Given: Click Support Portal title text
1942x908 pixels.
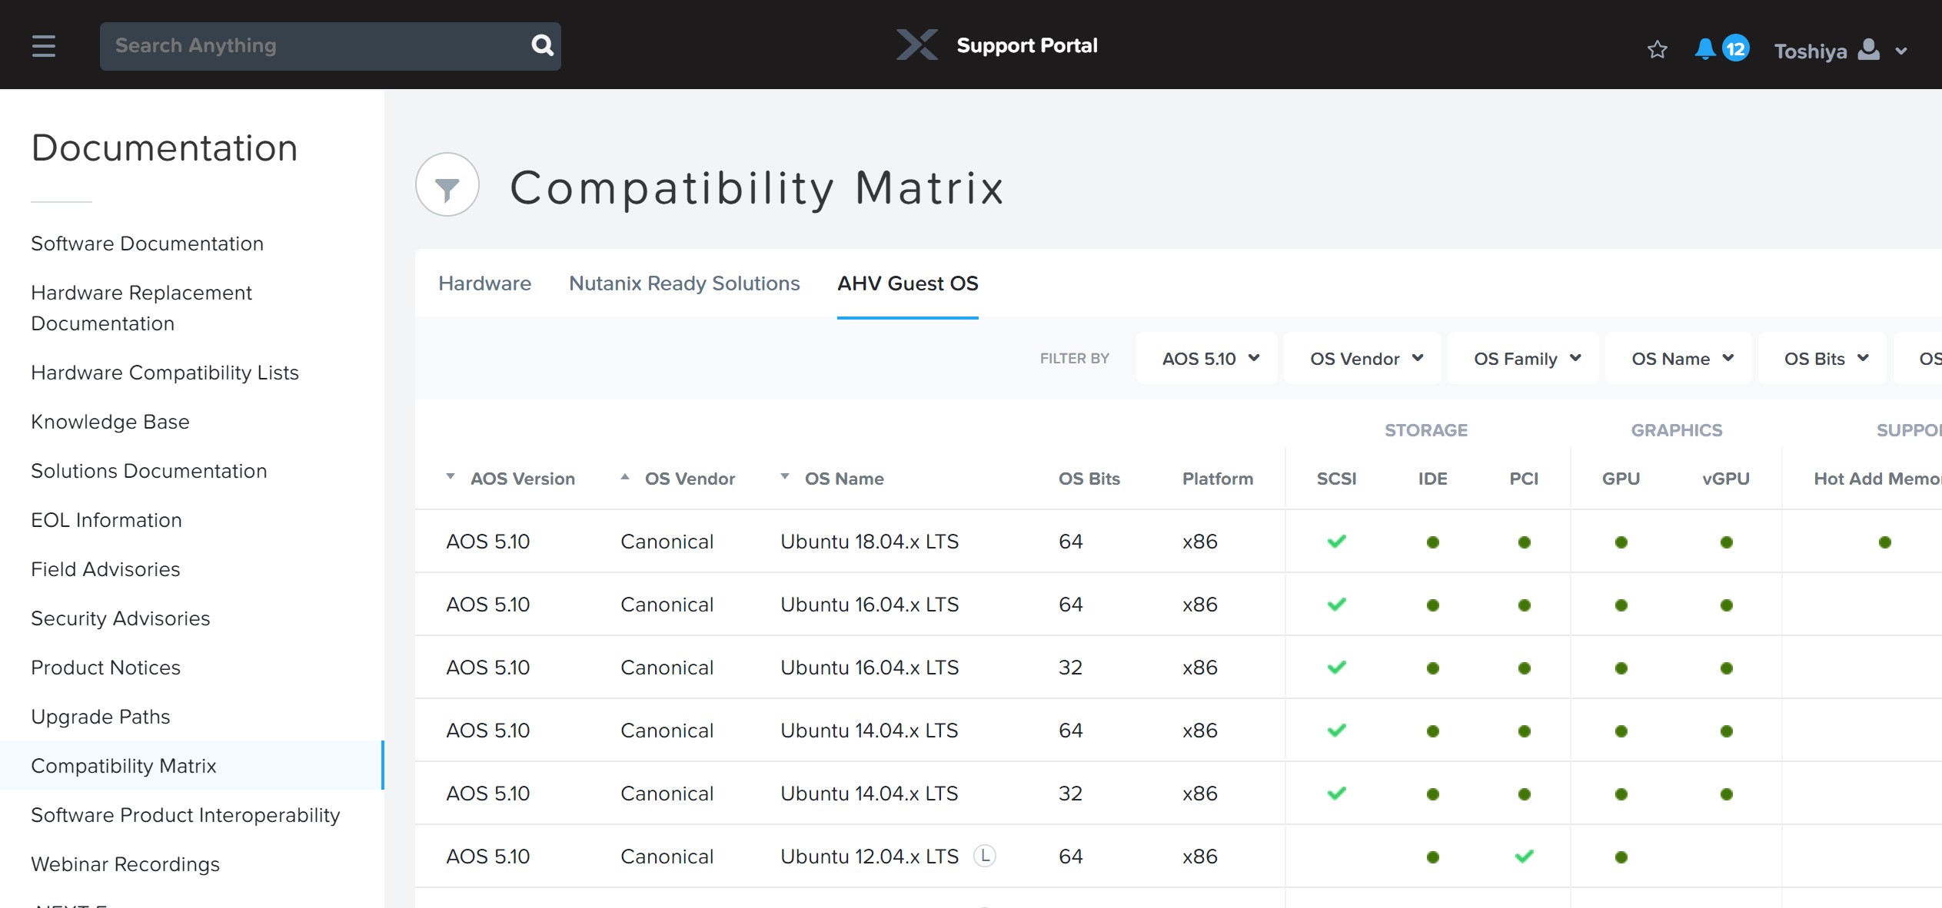Looking at the screenshot, I should click(1027, 45).
